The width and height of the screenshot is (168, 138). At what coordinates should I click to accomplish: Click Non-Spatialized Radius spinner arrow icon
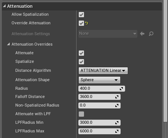click(117, 105)
